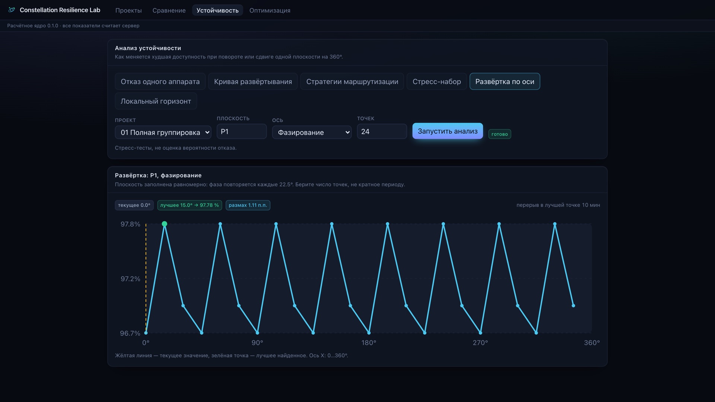Click the Развёртка: P1, фазирование heading

158,175
